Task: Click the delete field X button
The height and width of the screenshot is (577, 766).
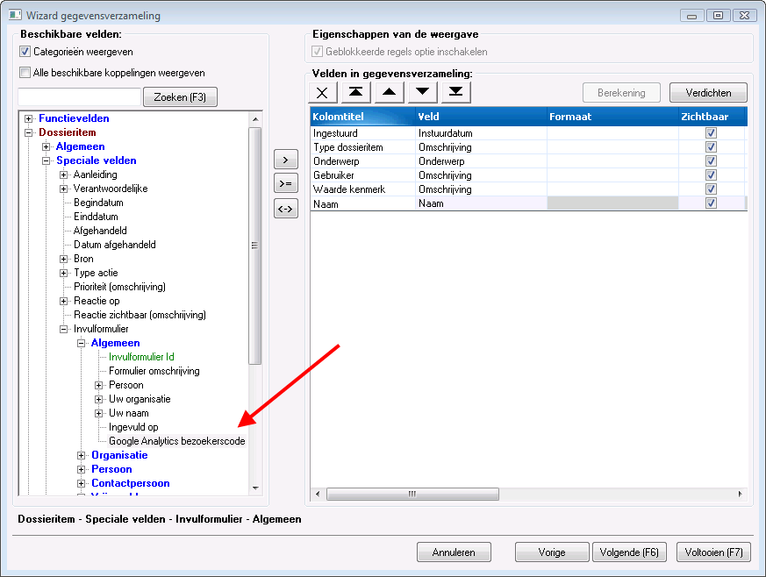Action: [322, 93]
